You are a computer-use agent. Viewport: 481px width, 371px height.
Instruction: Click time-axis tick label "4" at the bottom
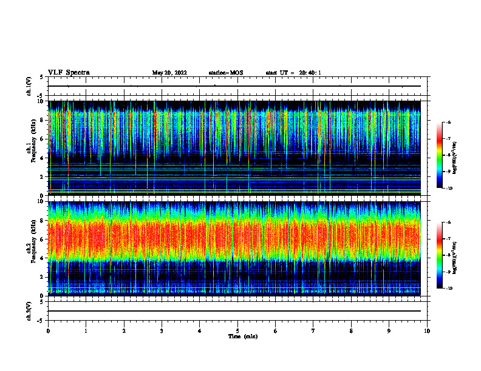(200, 331)
